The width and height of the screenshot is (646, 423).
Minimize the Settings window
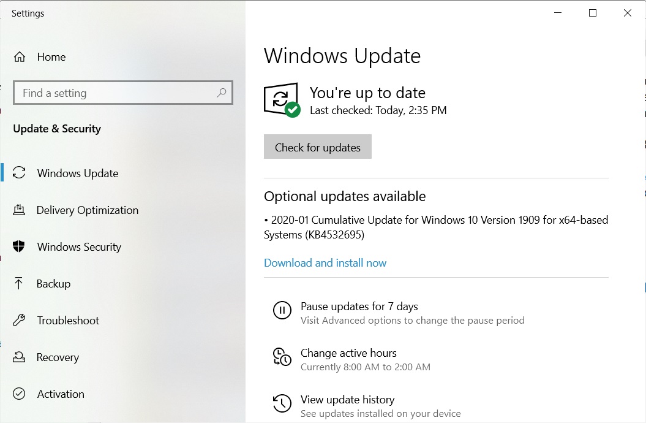click(558, 13)
